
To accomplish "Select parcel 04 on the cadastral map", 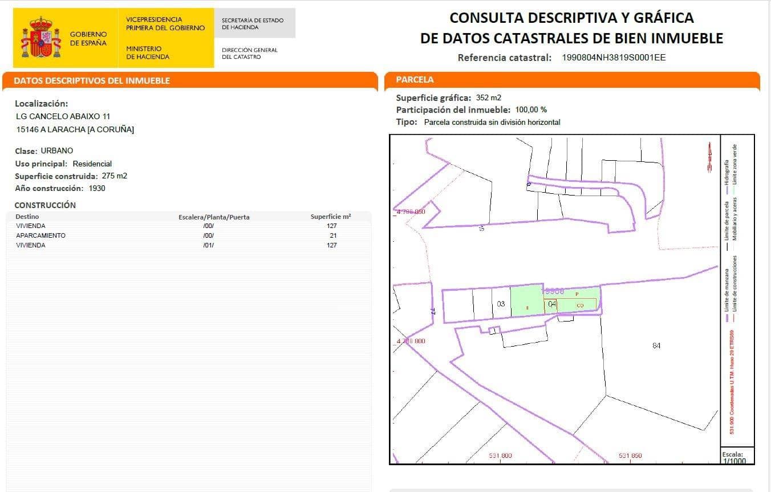I will (x=552, y=304).
